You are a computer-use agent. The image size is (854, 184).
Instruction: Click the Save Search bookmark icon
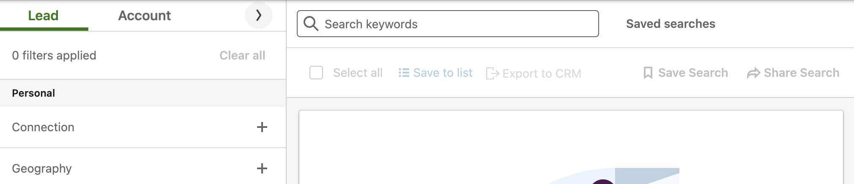coord(648,73)
